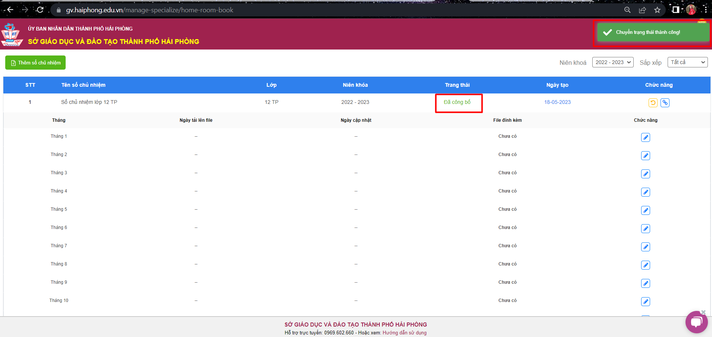
Task: Open the Niên khoá 2022 - 2023 dropdown
Action: [x=613, y=62]
